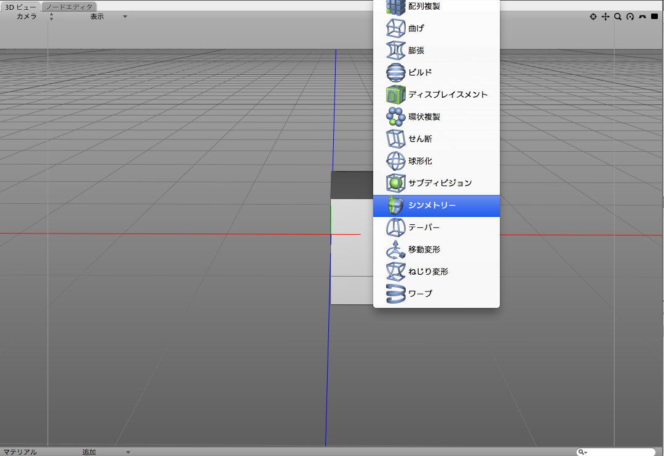Choose 球形化 spherify in the menu
Screen dimensions: 664x456
click(436, 161)
